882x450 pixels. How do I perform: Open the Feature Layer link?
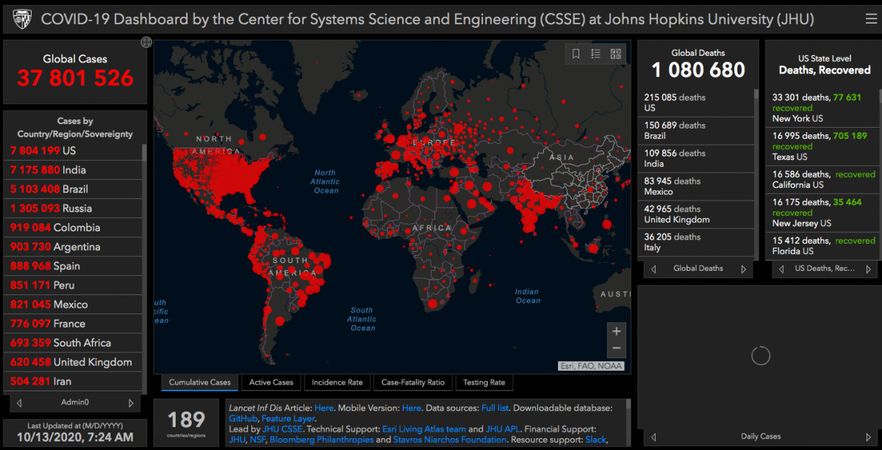point(288,418)
